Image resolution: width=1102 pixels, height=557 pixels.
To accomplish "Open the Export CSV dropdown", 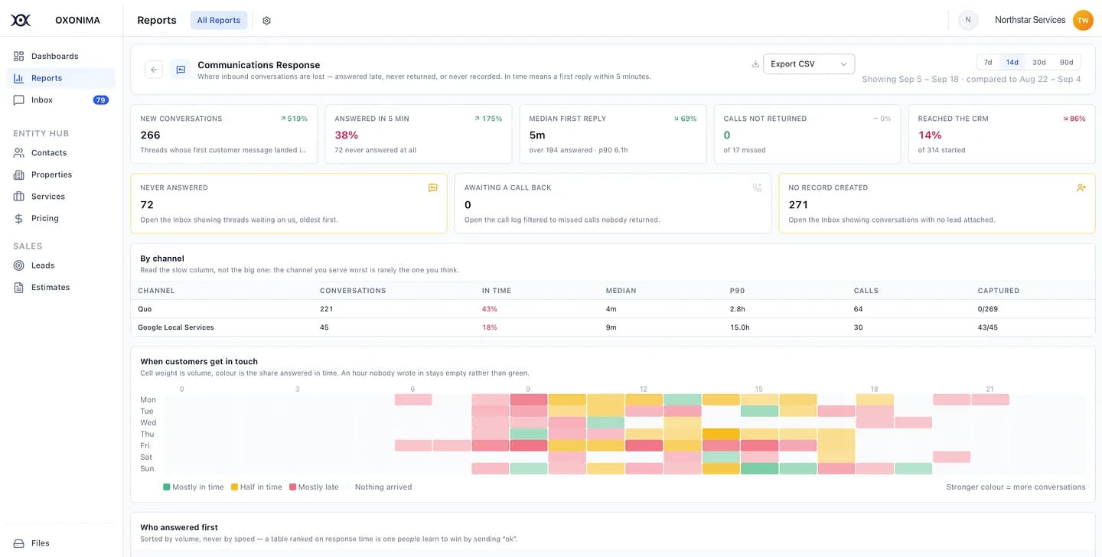I will (x=809, y=64).
